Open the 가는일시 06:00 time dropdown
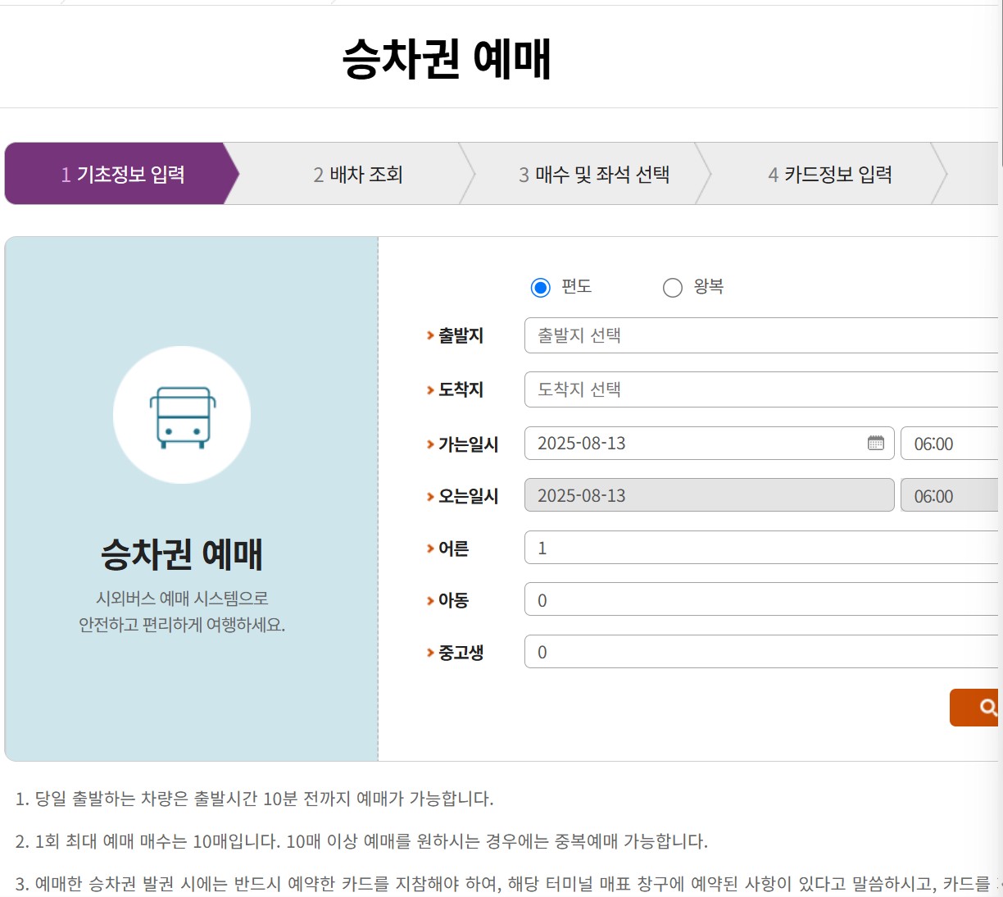1003x897 pixels. 949,444
